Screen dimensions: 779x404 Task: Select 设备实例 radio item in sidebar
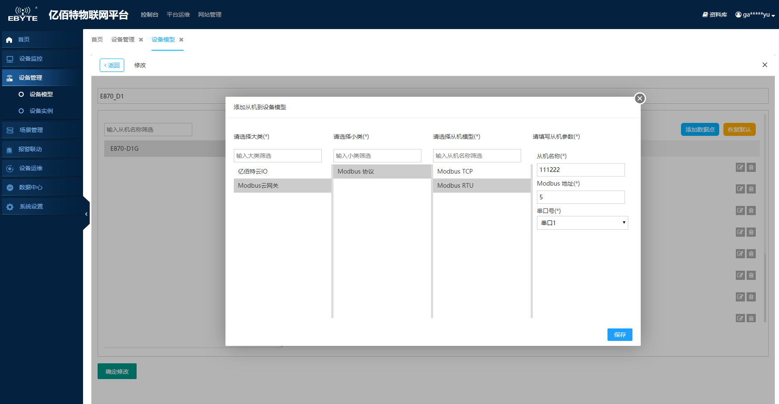coord(21,111)
